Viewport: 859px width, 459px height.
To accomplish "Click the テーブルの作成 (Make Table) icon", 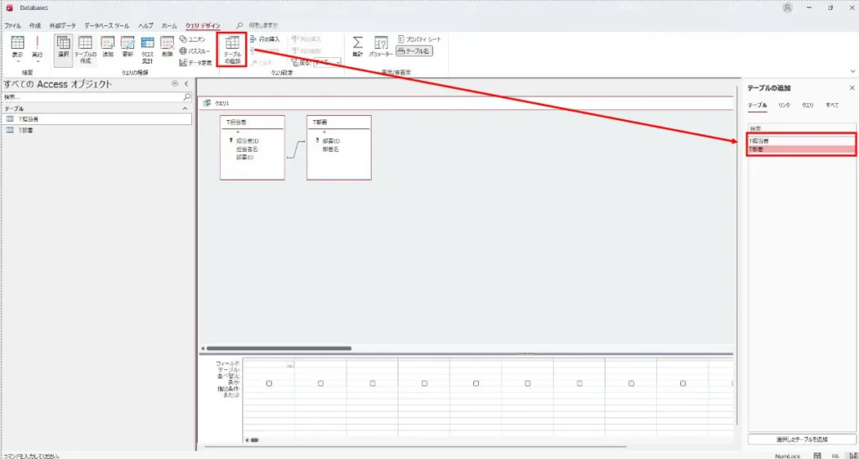I will pyautogui.click(x=86, y=50).
